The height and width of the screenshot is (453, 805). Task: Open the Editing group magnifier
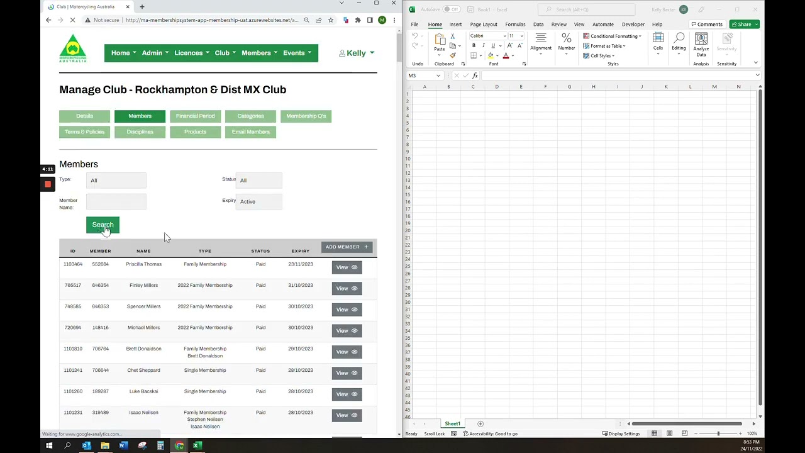[x=679, y=42]
